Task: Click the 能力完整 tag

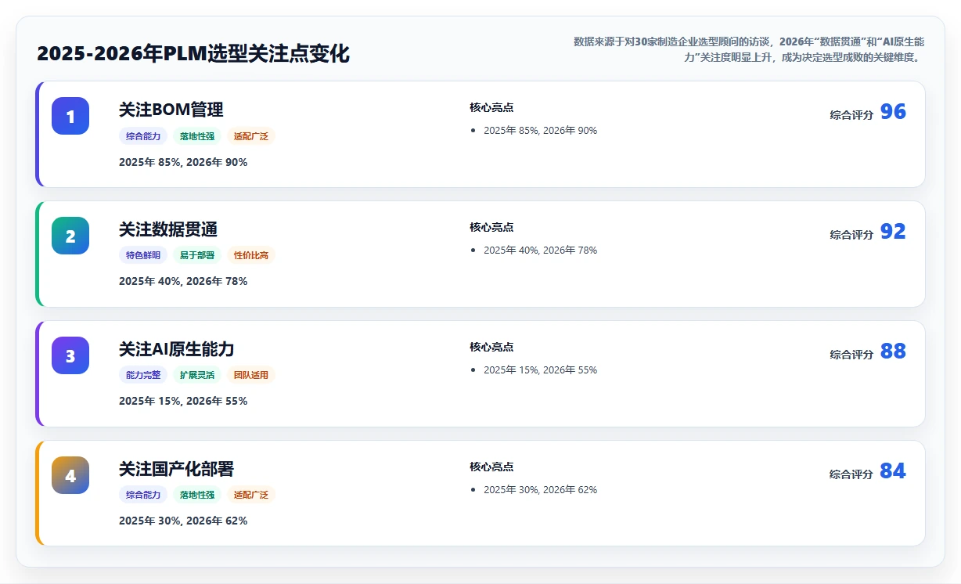Action: [143, 375]
